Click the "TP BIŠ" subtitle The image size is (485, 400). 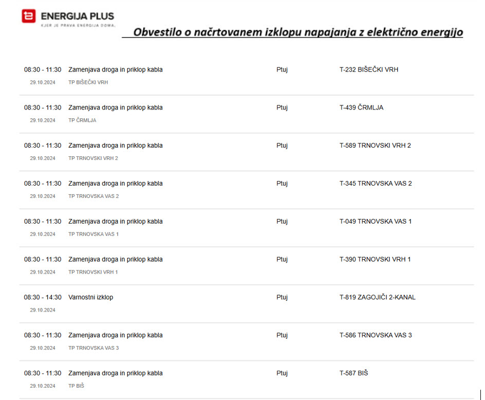pyautogui.click(x=76, y=386)
